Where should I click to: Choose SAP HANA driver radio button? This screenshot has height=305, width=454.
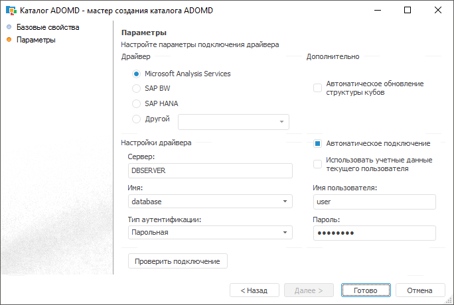click(x=137, y=103)
